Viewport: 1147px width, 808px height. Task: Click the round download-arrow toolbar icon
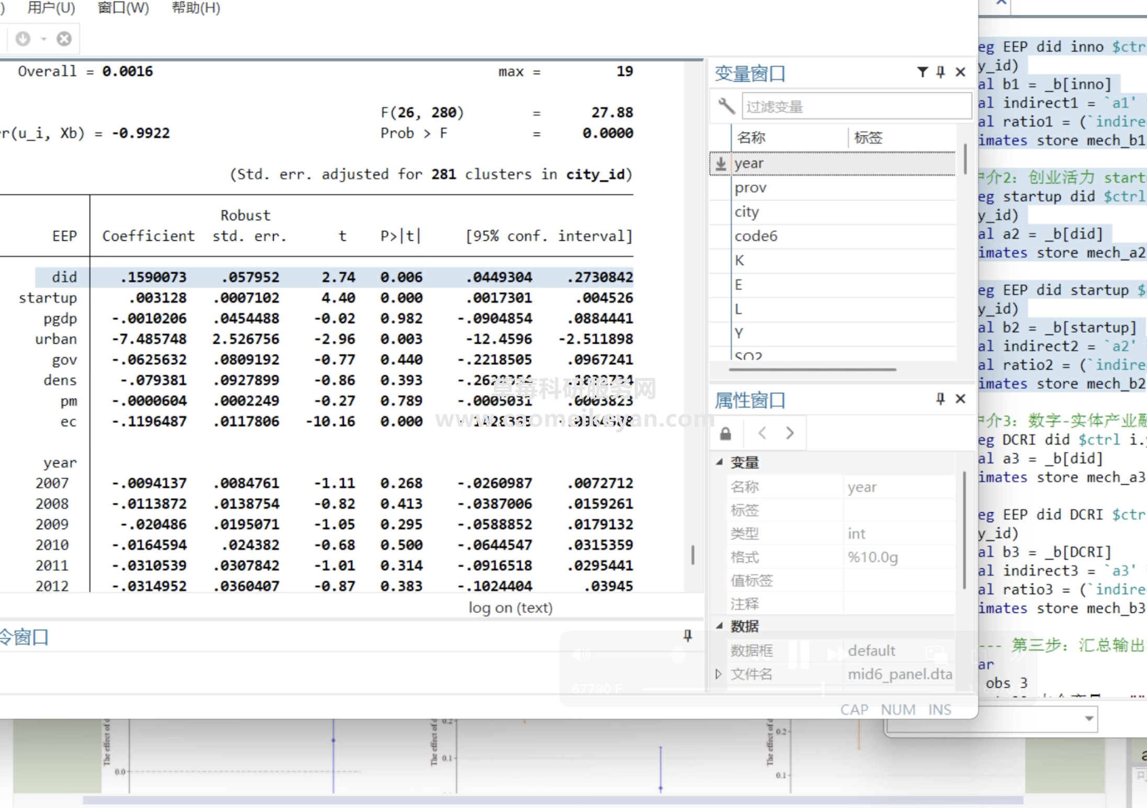23,39
